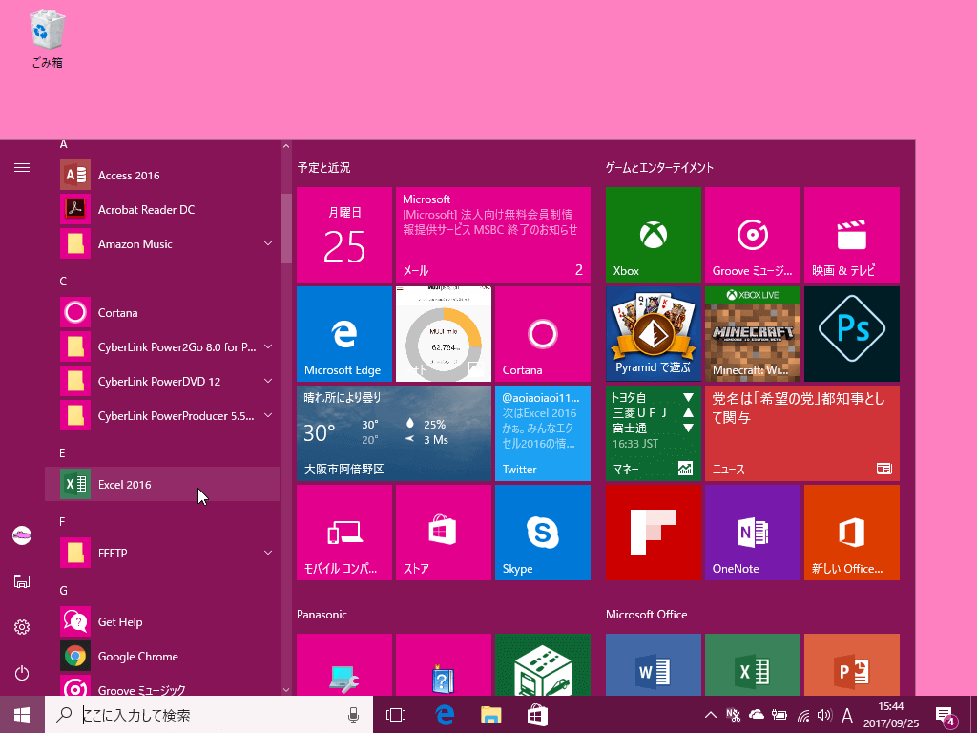Open the Cortana tile
Screen dimensions: 977x733
[x=543, y=333]
